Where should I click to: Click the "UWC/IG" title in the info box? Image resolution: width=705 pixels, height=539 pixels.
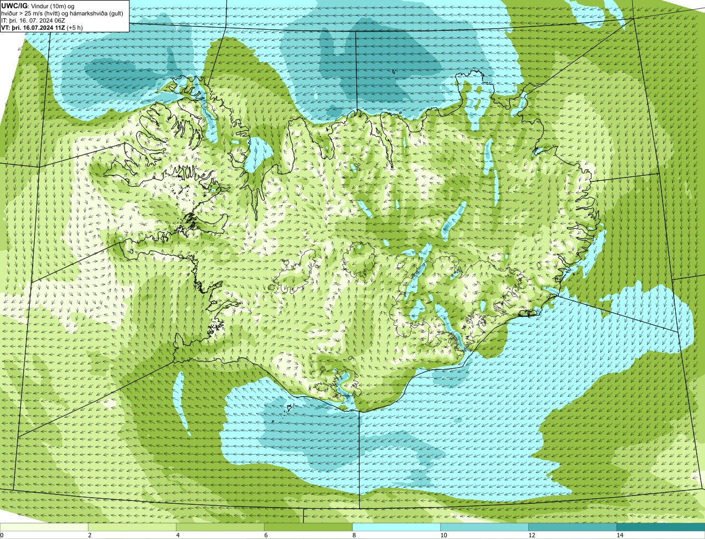pyautogui.click(x=13, y=6)
